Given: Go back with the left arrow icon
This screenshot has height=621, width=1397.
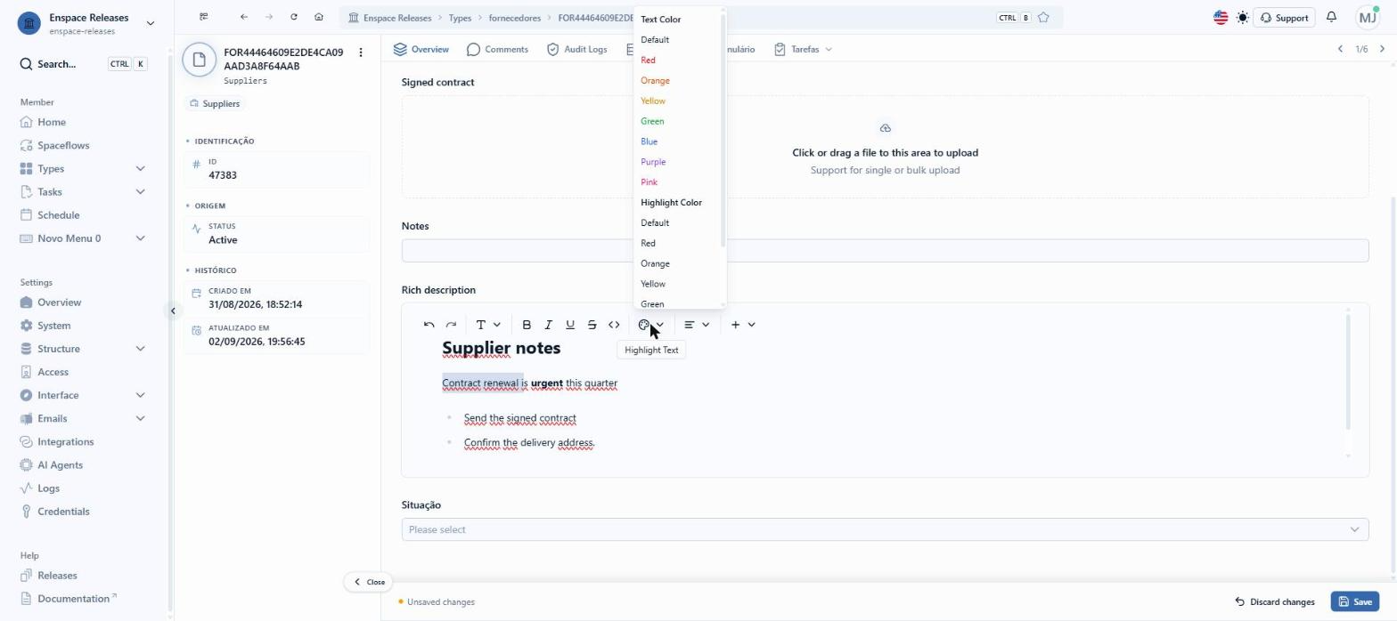Looking at the screenshot, I should coord(244,17).
